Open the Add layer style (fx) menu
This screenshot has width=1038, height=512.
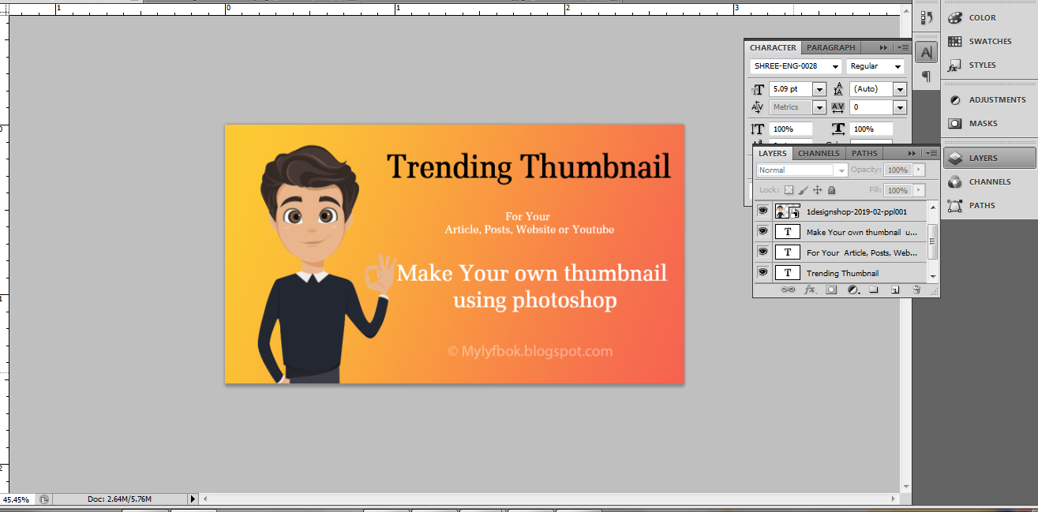point(809,290)
